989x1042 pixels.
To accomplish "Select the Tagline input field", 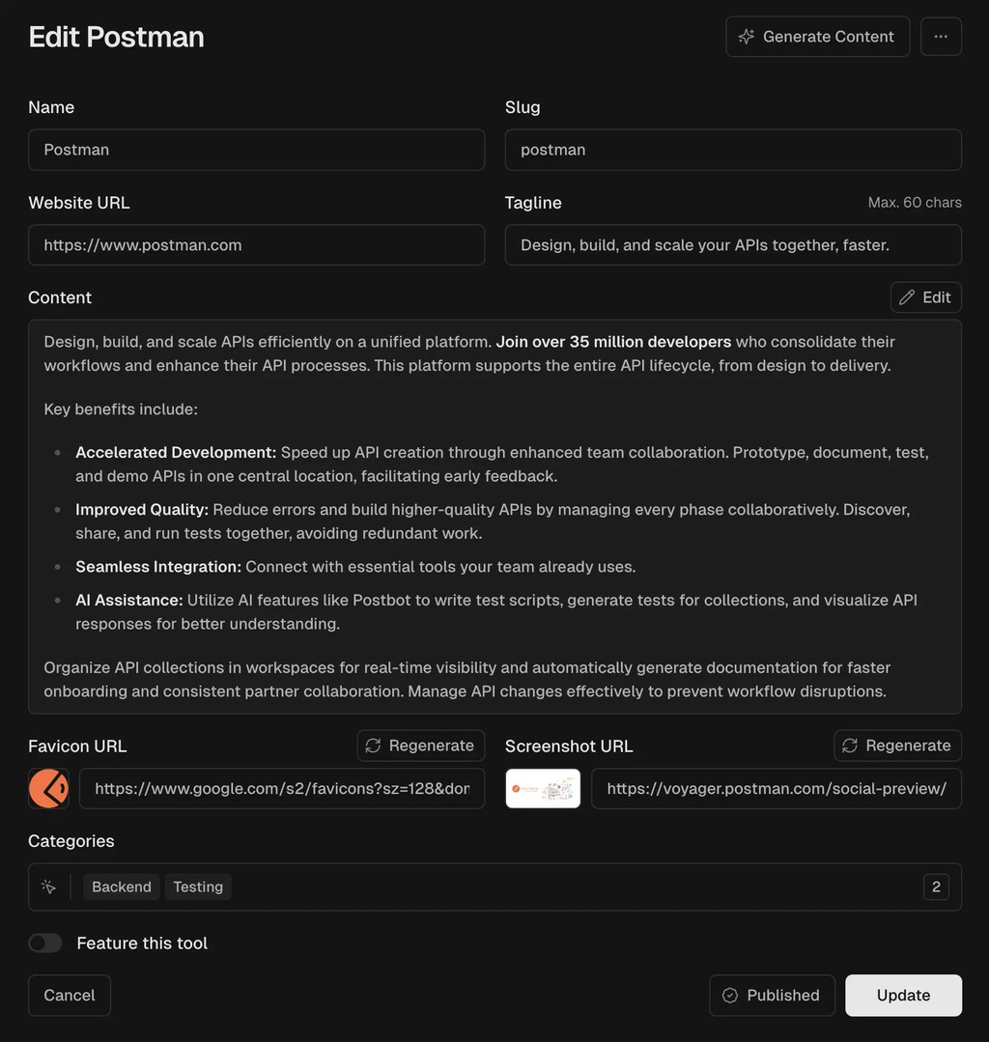I will coord(733,244).
